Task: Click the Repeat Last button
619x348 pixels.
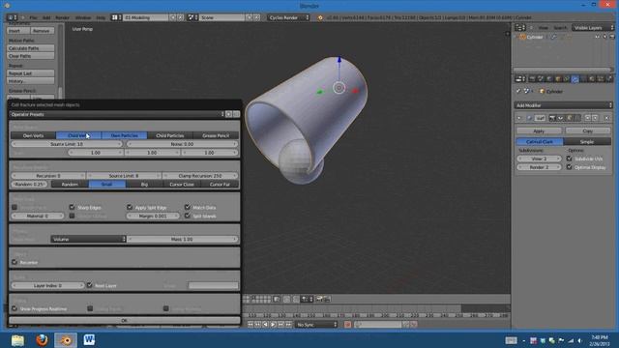Action: pyautogui.click(x=31, y=73)
